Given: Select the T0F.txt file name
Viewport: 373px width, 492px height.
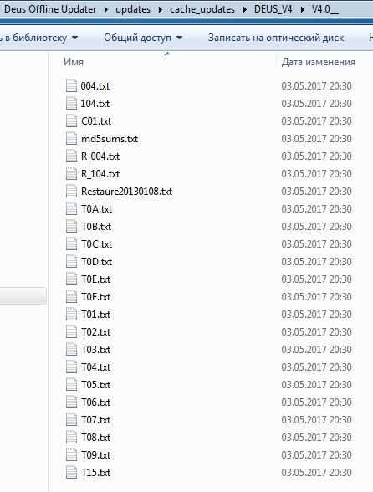Looking at the screenshot, I should click(95, 296).
